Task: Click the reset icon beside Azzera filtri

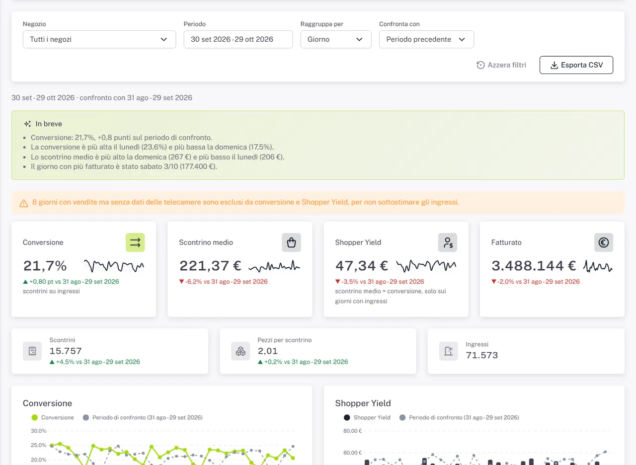Action: click(480, 65)
